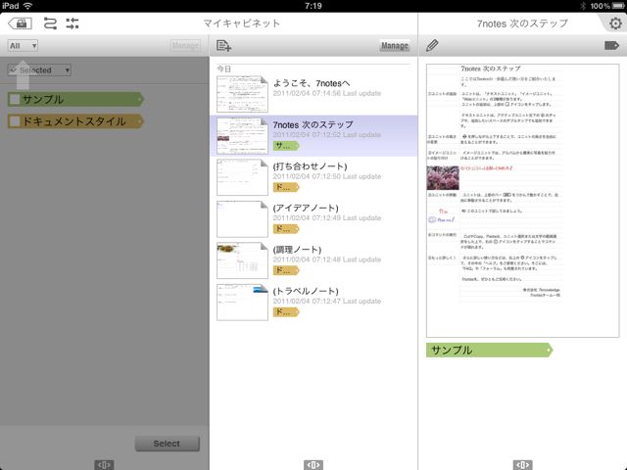627x470 pixels.
Task: Tap thumbnail of トラベルノート
Action: coord(242,303)
